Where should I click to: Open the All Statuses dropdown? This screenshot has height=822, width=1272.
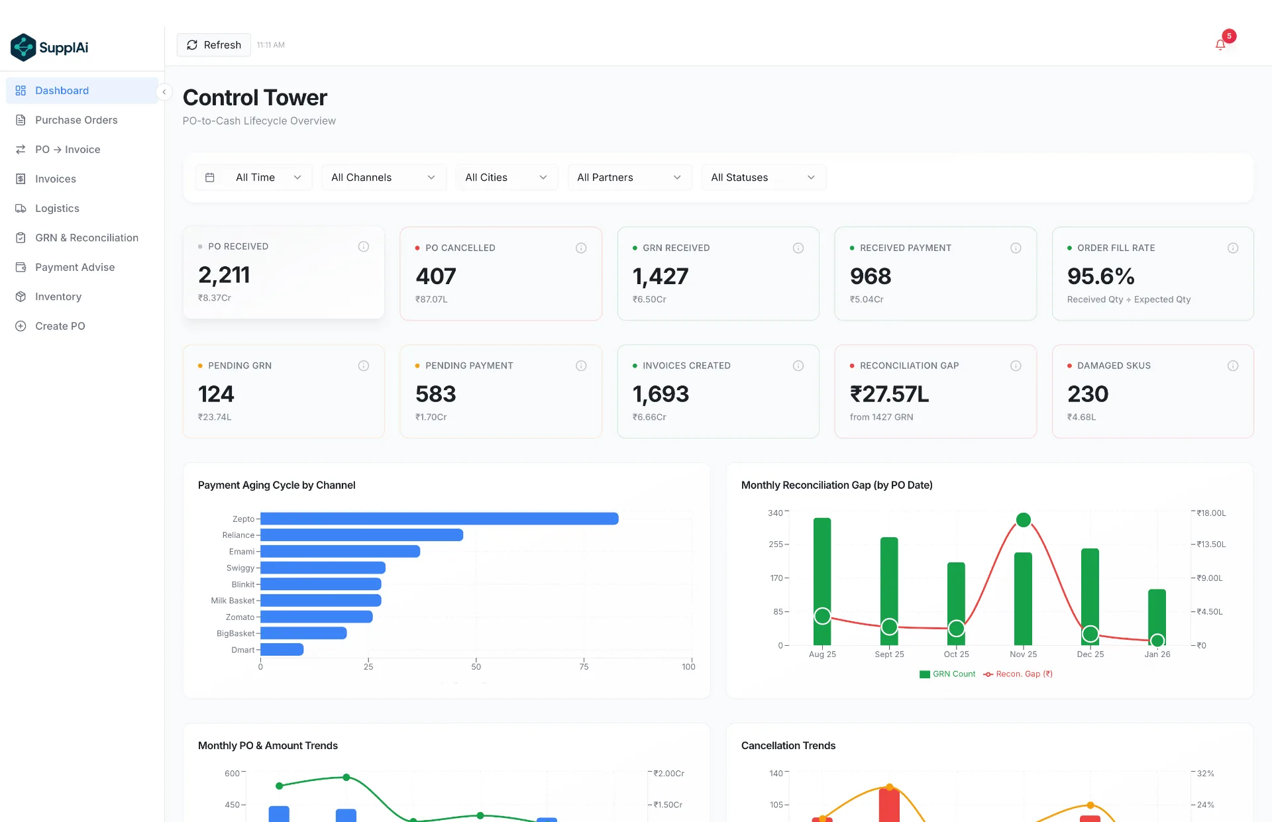(x=763, y=178)
